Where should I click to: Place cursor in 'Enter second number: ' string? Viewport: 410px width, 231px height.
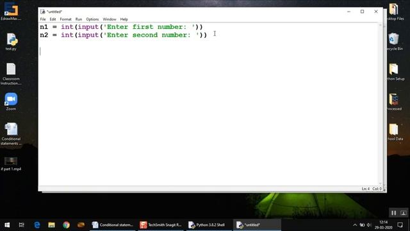pos(151,35)
